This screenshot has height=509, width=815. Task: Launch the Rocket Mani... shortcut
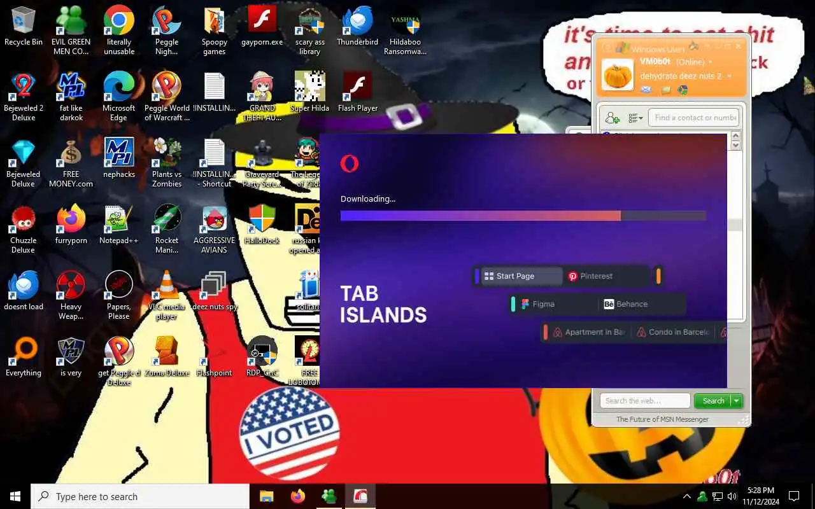[167, 229]
